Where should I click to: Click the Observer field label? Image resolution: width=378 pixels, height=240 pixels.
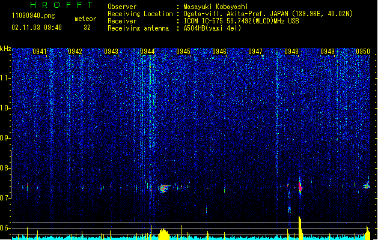pos(122,7)
